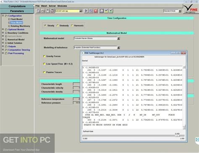Select Fluid Model in the tree

[x=16, y=19]
